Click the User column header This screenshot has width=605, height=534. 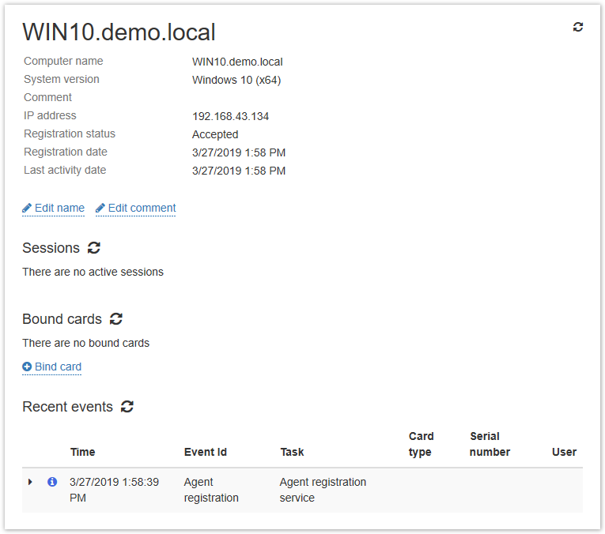(x=564, y=453)
